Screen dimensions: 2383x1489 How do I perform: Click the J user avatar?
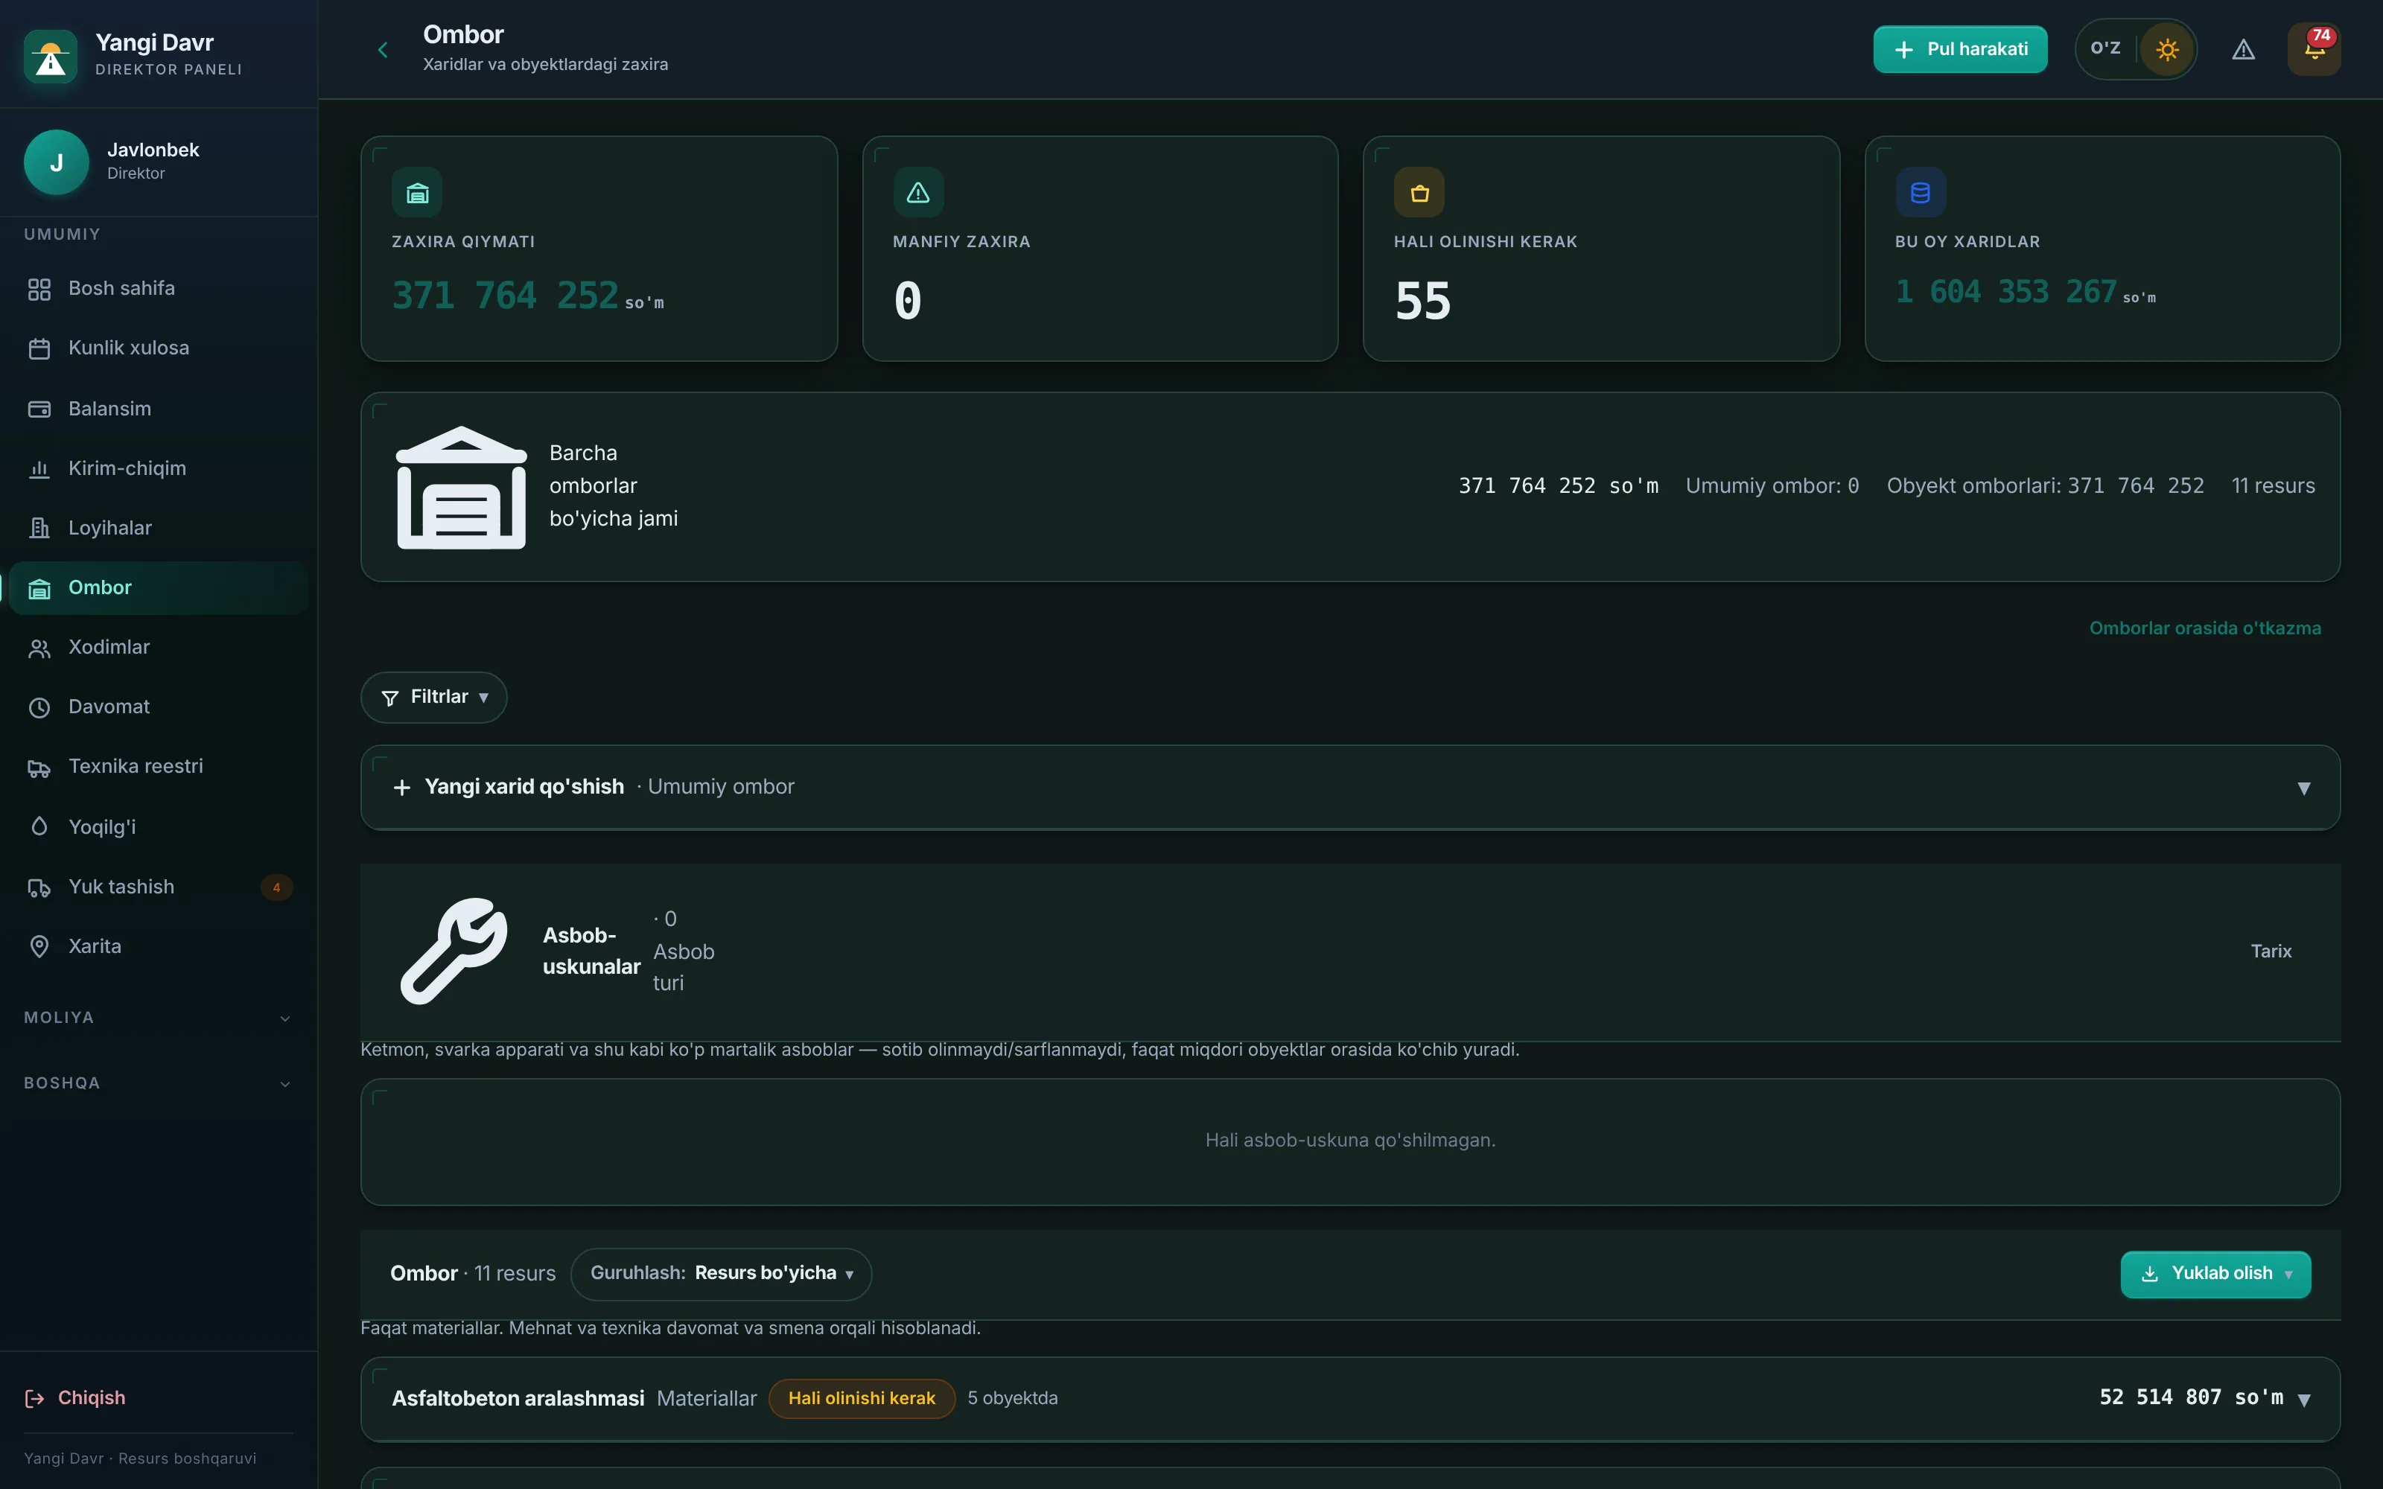56,162
